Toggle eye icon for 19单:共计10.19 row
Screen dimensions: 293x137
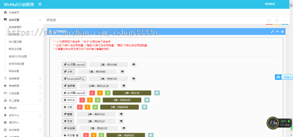[124, 86]
